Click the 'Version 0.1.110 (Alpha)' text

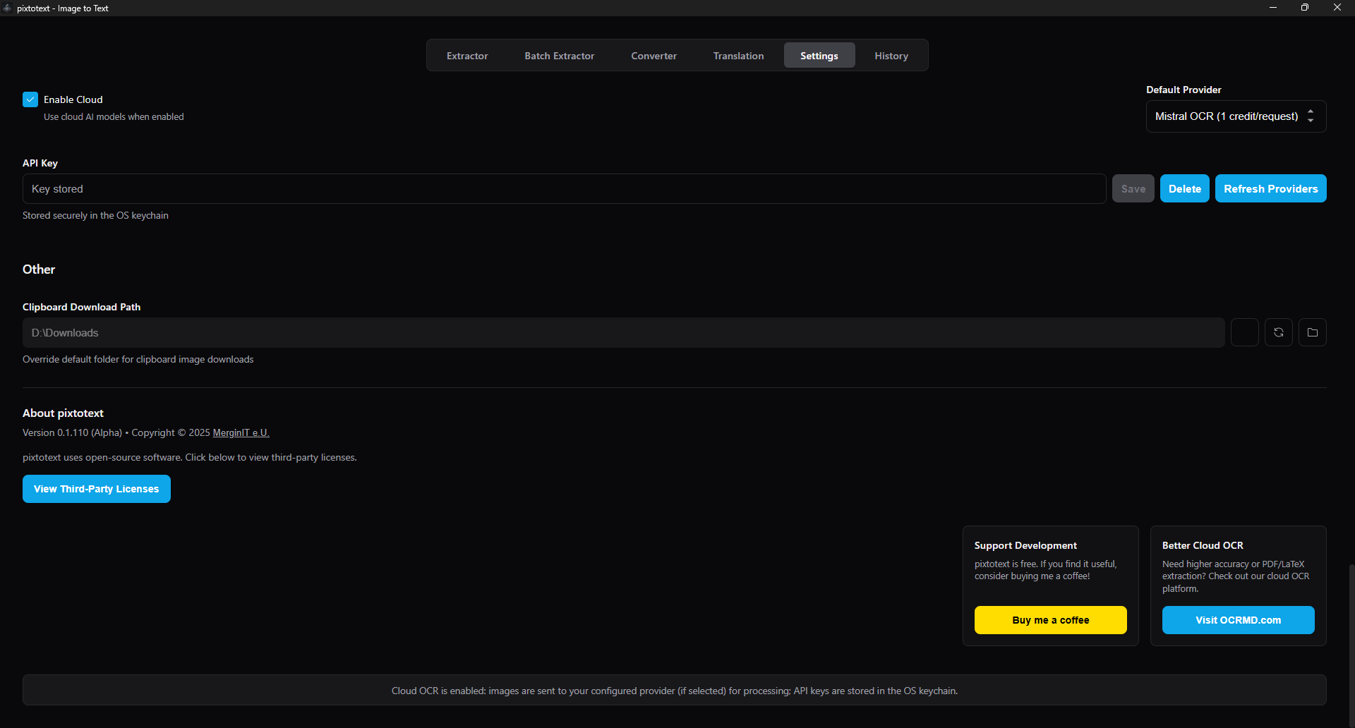(72, 432)
